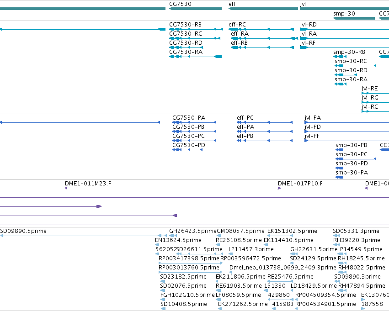Screen dimensions: 389x311
Task: Select EST RE25476.5prime
Action: click(x=290, y=277)
